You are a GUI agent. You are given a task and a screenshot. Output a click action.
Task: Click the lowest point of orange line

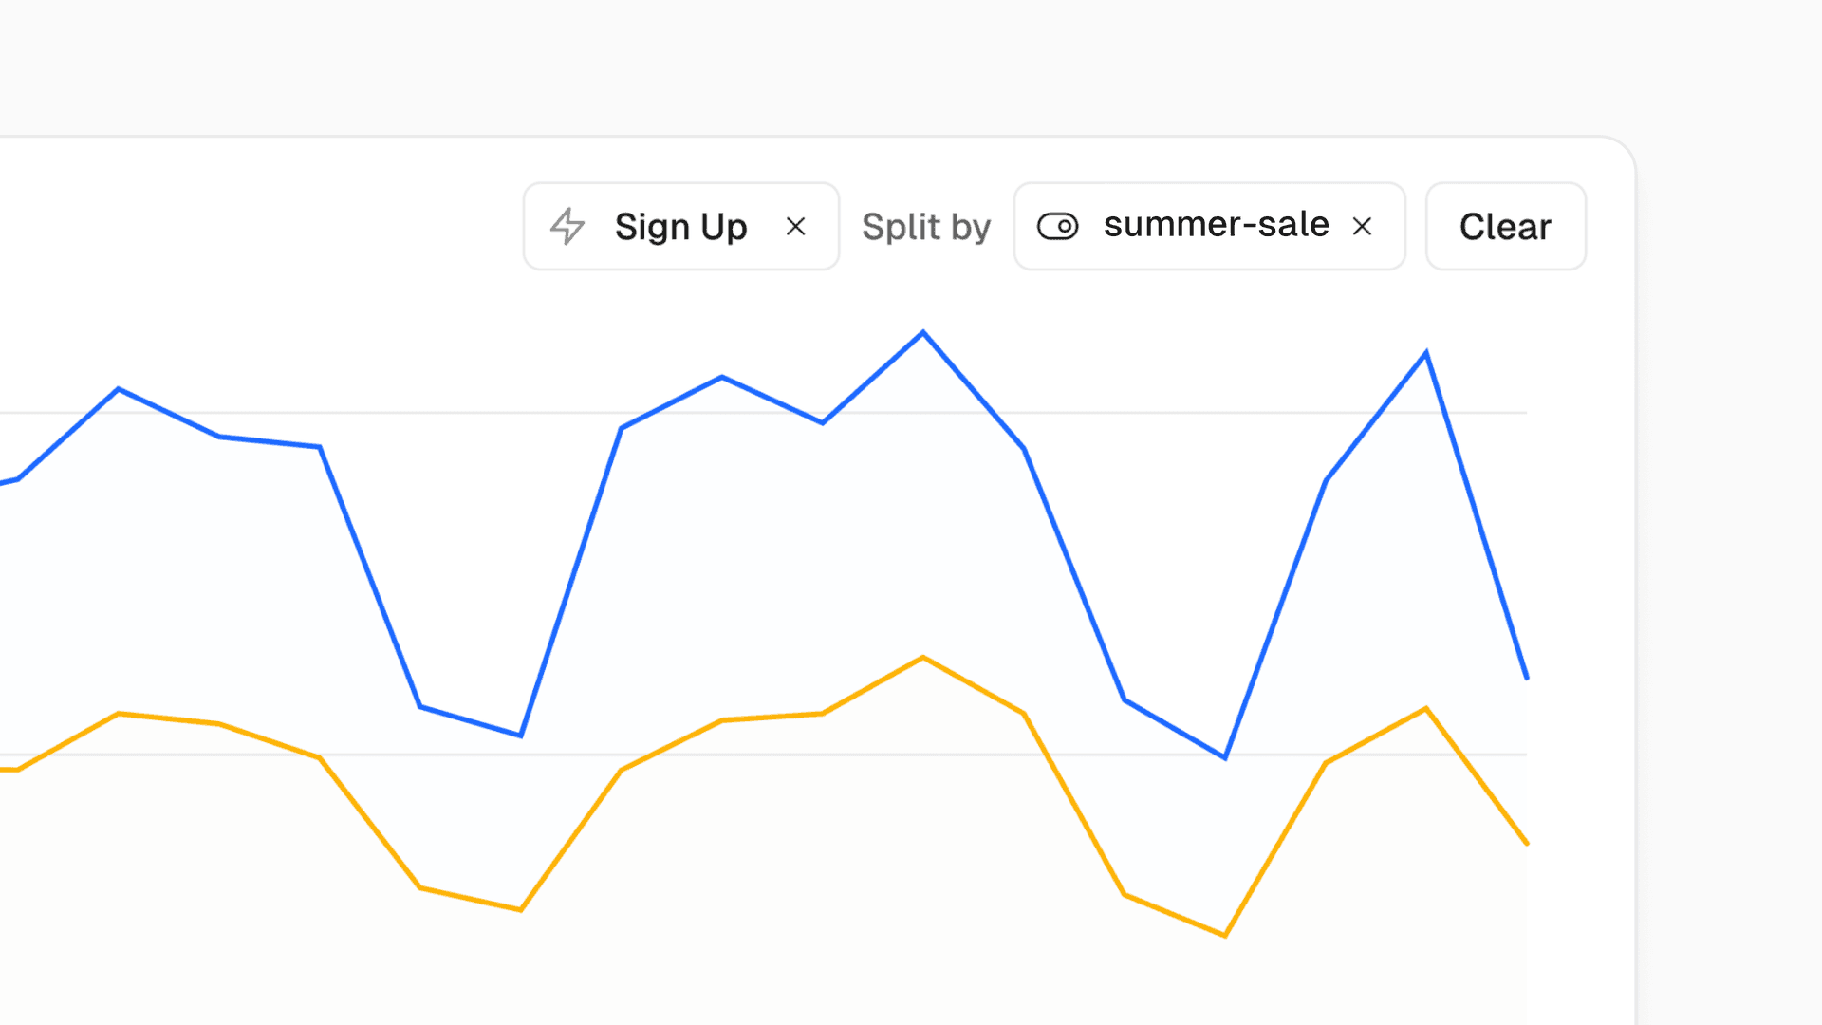pyautogui.click(x=1225, y=936)
